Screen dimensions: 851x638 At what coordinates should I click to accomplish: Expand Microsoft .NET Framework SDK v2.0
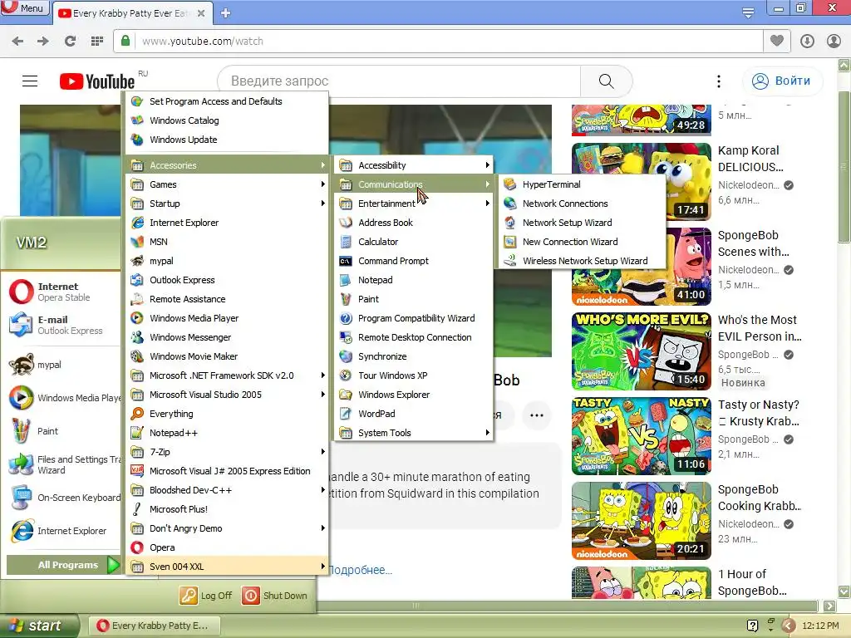(x=227, y=375)
